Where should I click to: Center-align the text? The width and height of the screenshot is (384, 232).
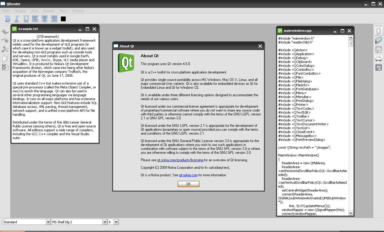45,19
